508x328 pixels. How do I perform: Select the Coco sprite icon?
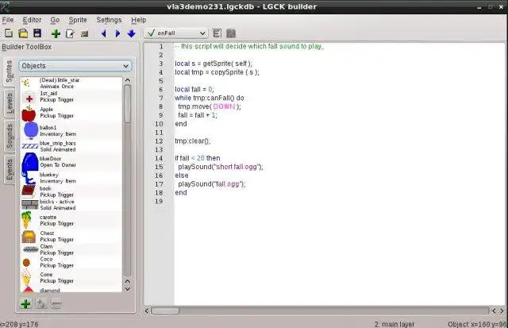tap(26, 263)
